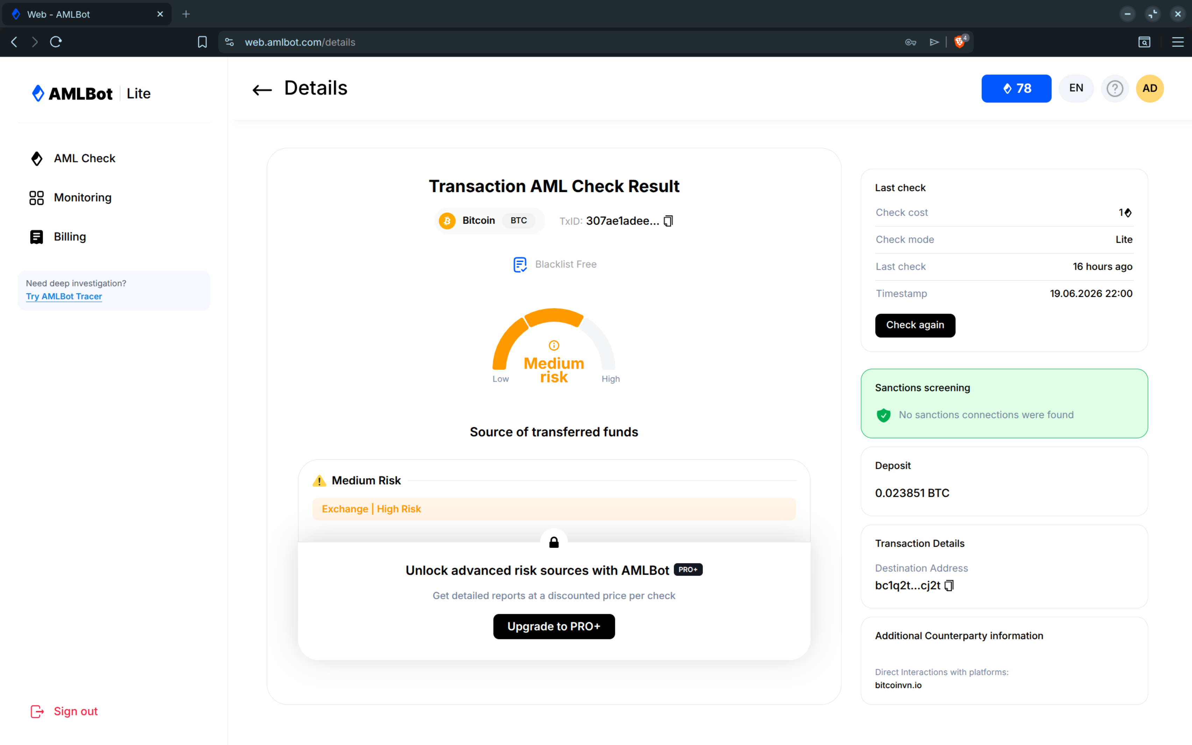The image size is (1192, 745).
Task: Click the Medium risk gauge
Action: point(554,346)
